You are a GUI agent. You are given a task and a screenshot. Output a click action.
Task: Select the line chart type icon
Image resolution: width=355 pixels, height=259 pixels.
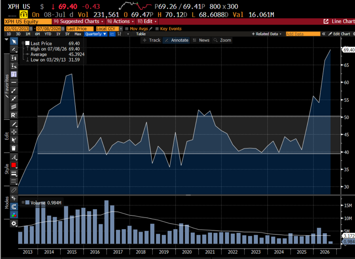coord(112,34)
